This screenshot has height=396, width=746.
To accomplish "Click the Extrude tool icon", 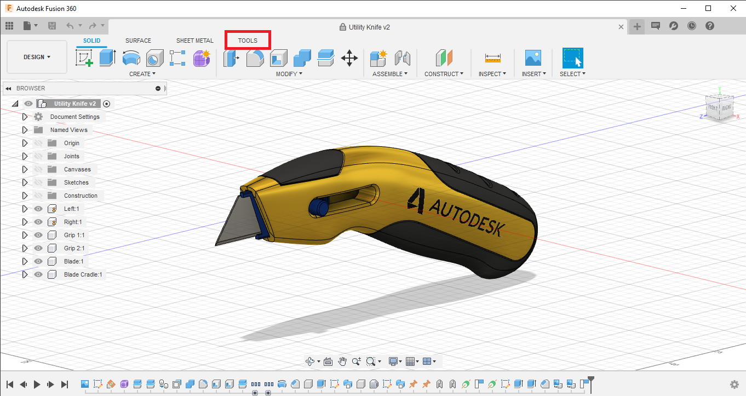I will coord(107,58).
